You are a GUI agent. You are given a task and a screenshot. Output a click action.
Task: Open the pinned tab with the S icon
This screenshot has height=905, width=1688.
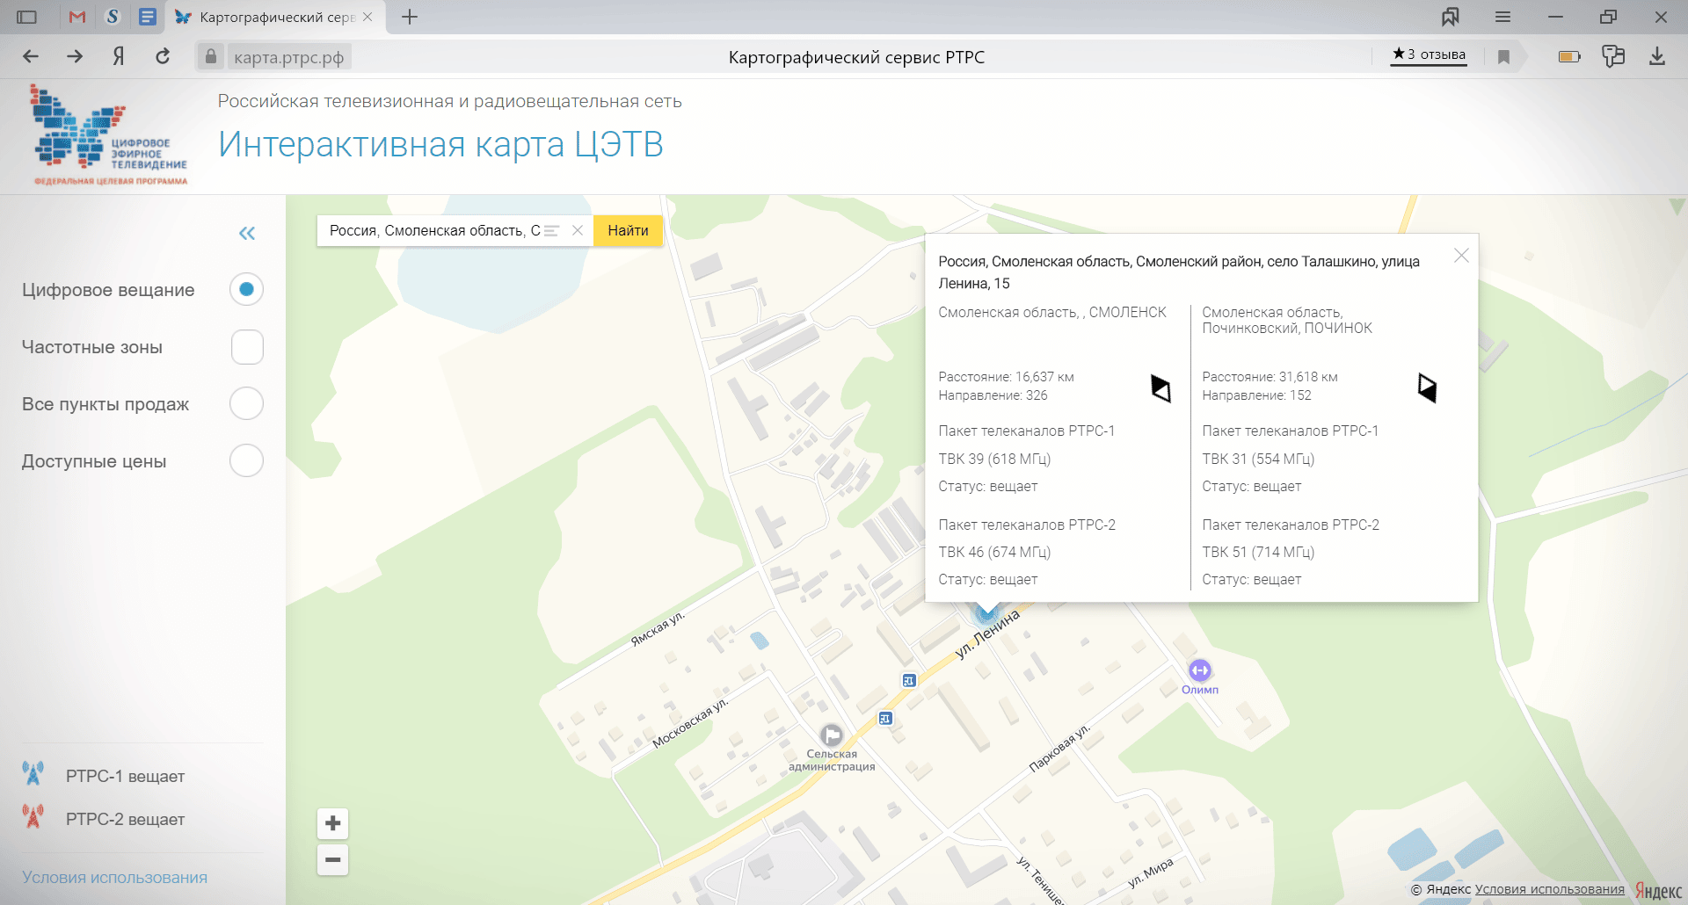113,17
